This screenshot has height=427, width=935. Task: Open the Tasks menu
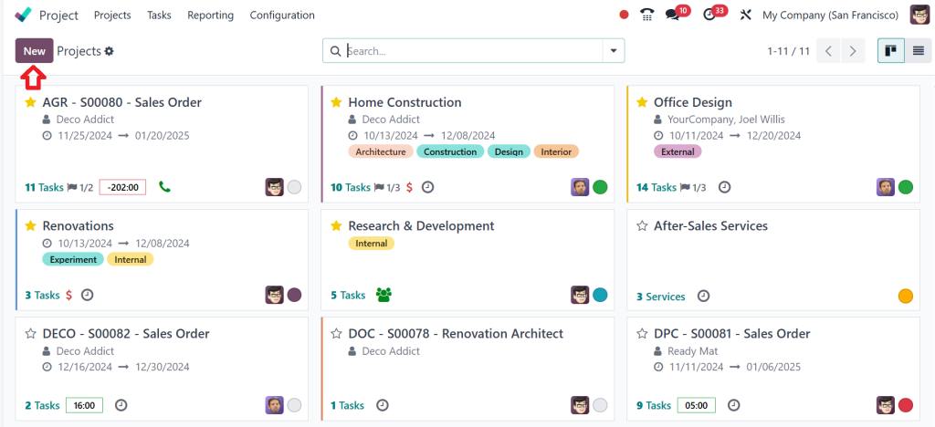[159, 15]
